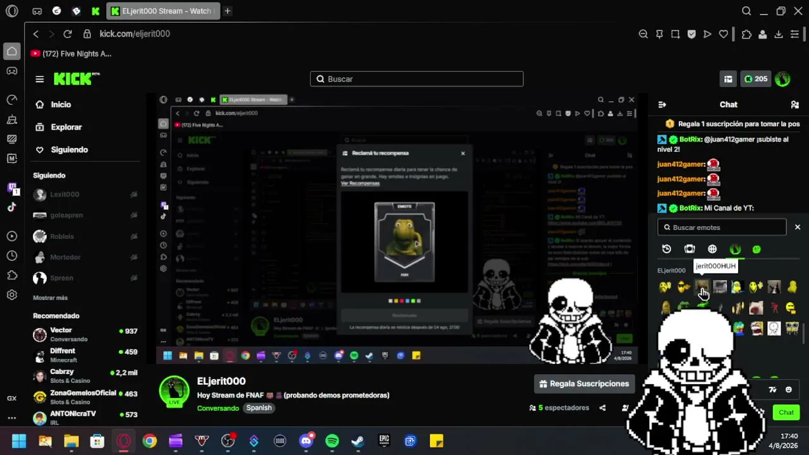Open the pinned Kick tab
This screenshot has height=455, width=809.
(x=95, y=11)
